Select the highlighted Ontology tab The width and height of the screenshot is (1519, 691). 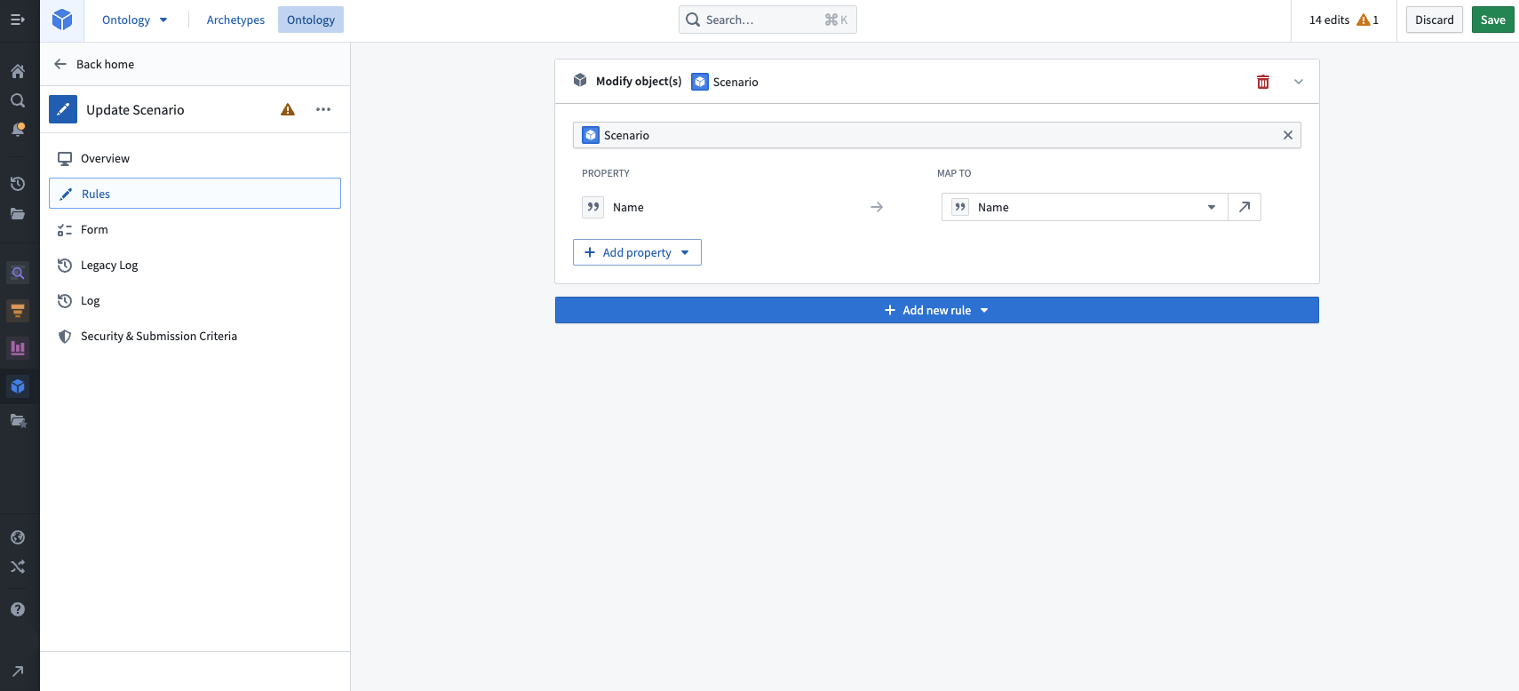pos(311,20)
